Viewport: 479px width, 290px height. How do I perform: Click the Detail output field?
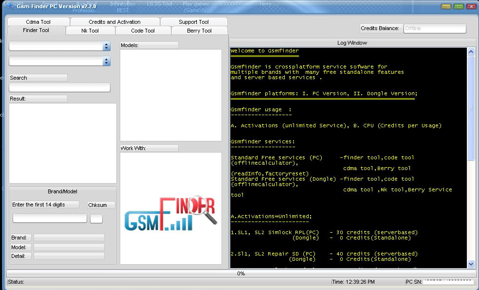(x=69, y=256)
